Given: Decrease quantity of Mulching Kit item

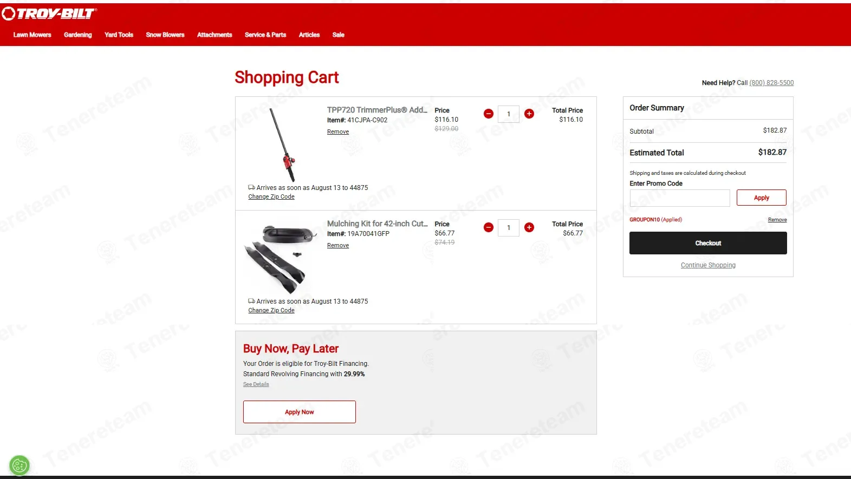Looking at the screenshot, I should point(488,227).
